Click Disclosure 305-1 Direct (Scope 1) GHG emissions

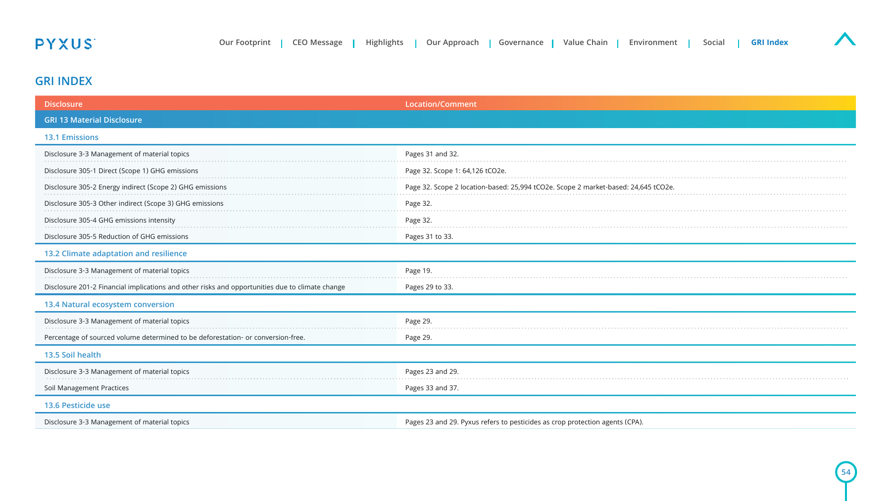click(121, 171)
